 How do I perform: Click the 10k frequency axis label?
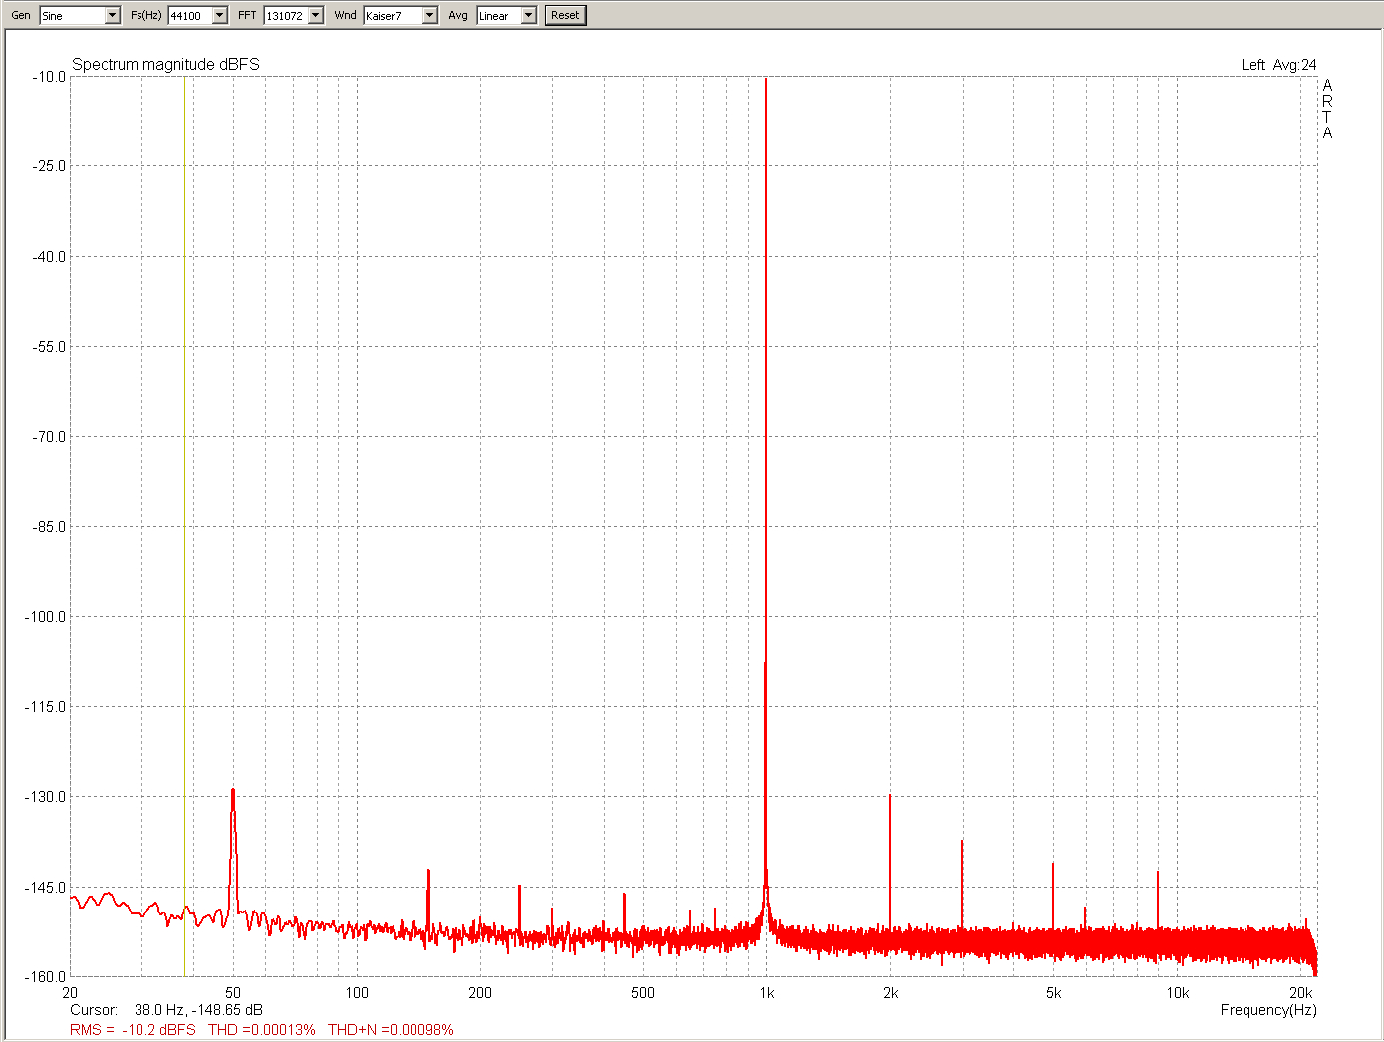(x=1177, y=993)
